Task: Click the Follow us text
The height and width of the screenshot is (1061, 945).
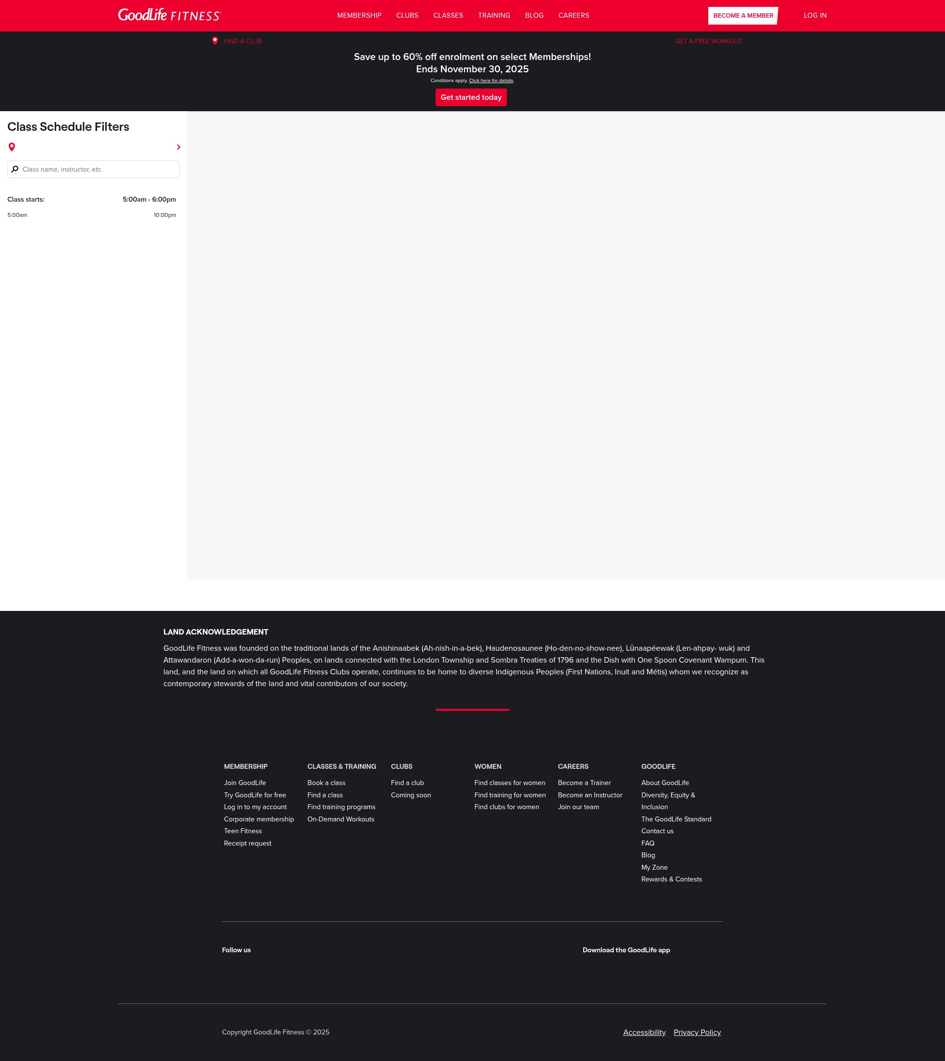Action: pyautogui.click(x=236, y=950)
